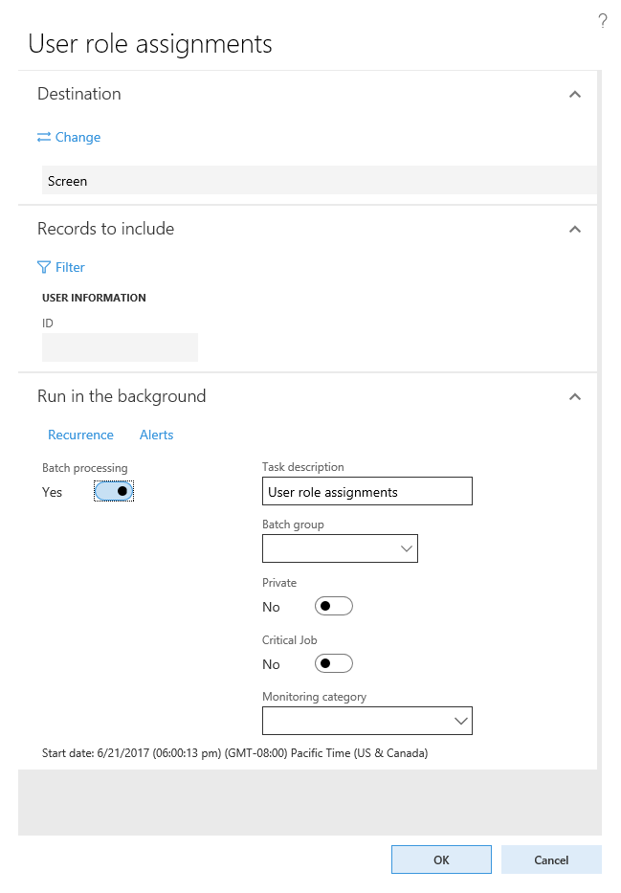This screenshot has height=893, width=621.
Task: Click Cancel to dismiss the dialog
Action: point(551,859)
